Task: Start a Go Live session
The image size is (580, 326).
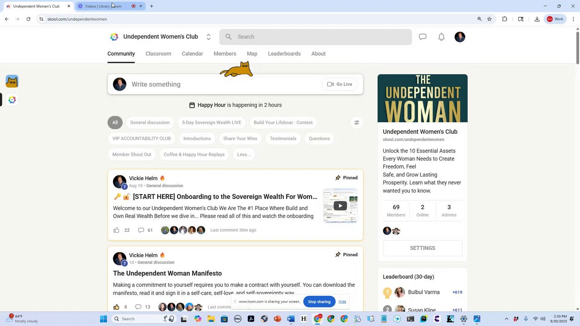Action: (x=339, y=84)
